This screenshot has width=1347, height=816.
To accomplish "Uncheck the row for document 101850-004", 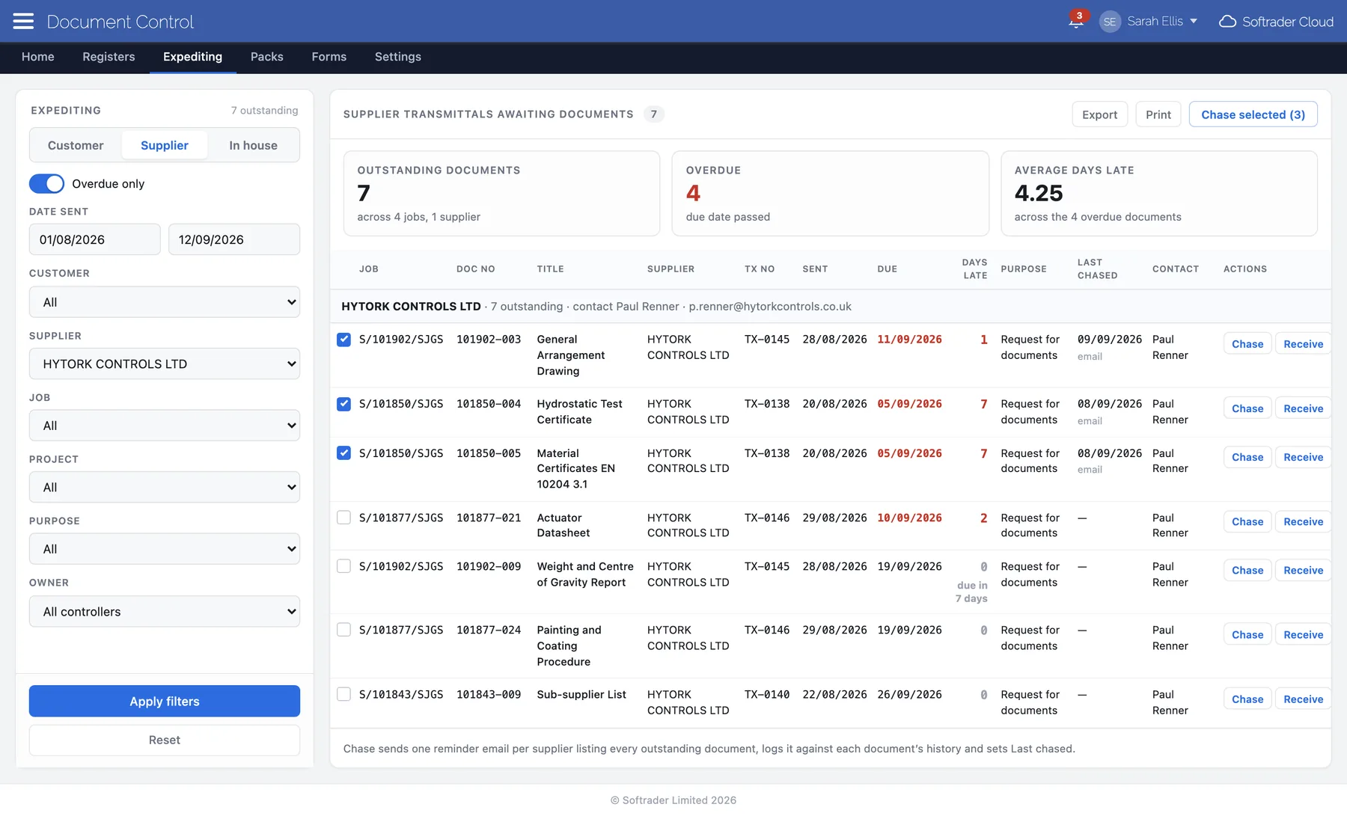I will [x=343, y=404].
